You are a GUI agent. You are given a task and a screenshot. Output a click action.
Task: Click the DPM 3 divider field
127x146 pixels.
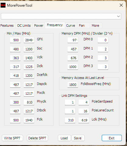[x=103, y=67]
